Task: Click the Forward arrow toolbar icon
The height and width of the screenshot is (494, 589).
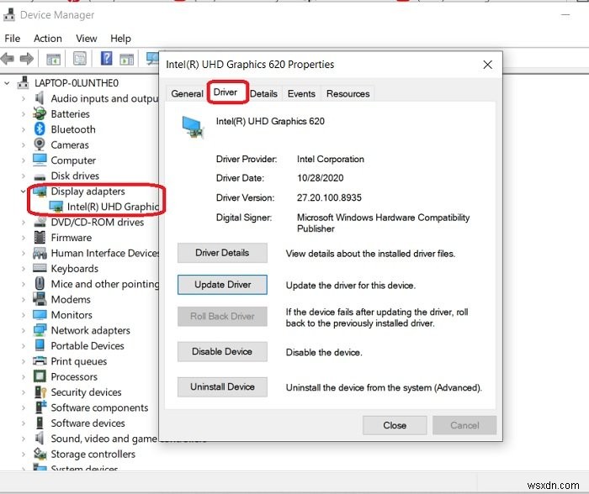Action: tap(26, 59)
